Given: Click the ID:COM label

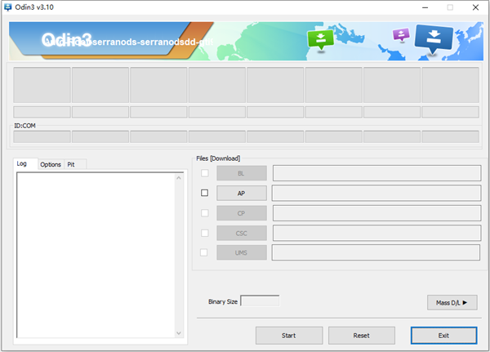Looking at the screenshot, I should tap(24, 126).
